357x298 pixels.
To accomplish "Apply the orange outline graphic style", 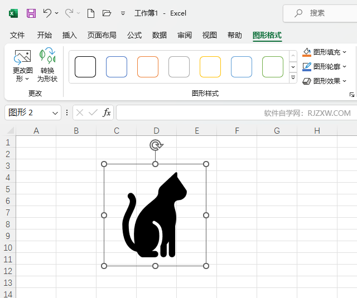I will click(x=148, y=67).
